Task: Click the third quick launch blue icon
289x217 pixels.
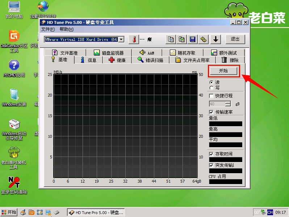Action: 40,212
